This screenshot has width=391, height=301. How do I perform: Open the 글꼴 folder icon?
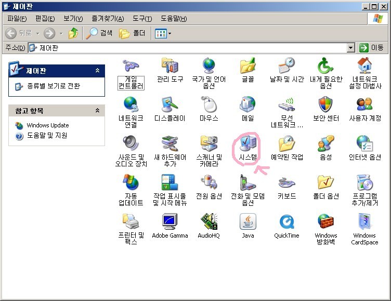247,70
